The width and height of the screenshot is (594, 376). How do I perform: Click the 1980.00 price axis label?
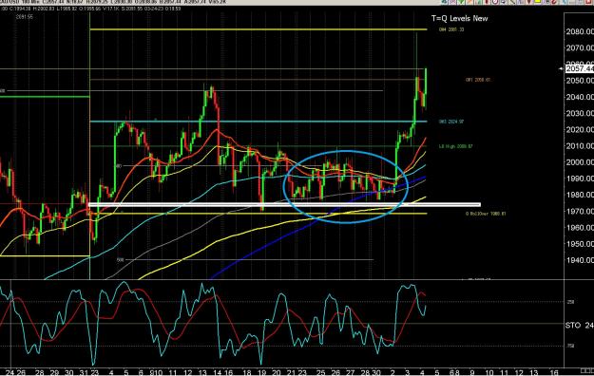click(580, 195)
